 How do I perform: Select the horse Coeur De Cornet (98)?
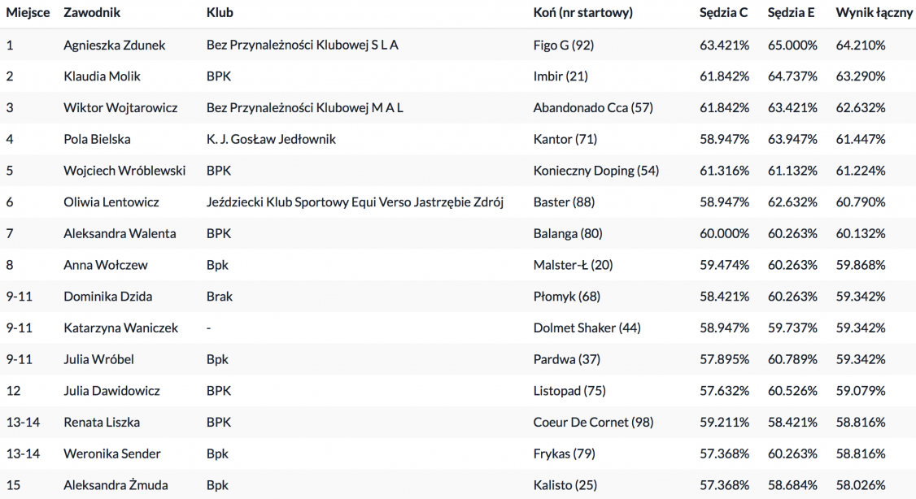(x=593, y=423)
